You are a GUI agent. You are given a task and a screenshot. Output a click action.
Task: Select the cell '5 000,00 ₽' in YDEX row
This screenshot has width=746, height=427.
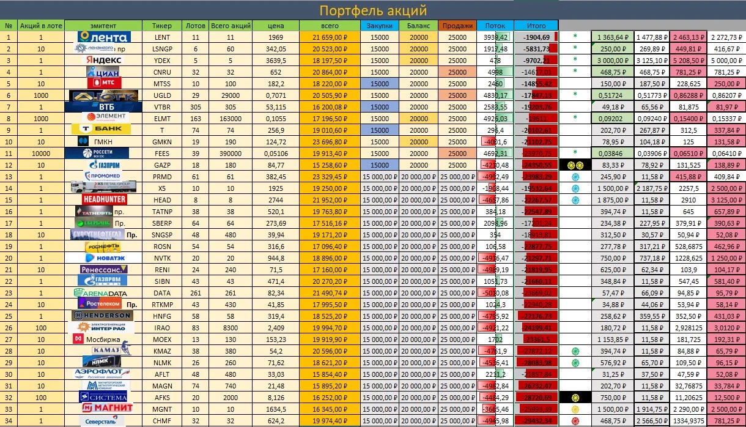(x=726, y=61)
